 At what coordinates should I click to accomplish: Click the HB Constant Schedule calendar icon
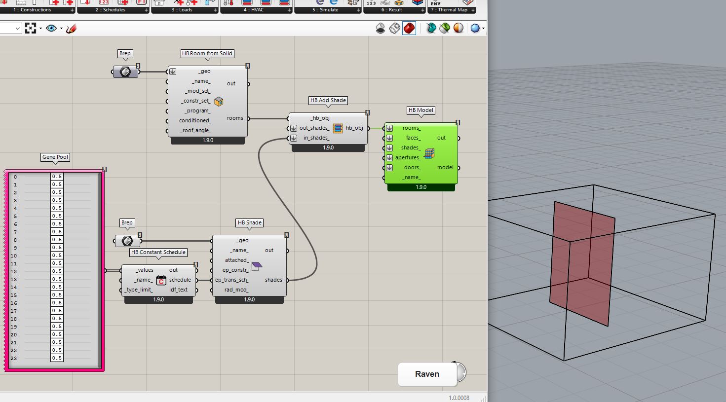pyautogui.click(x=161, y=280)
